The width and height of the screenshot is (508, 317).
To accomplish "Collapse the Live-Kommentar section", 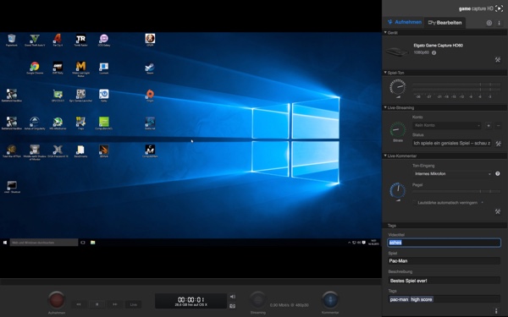I will click(385, 156).
